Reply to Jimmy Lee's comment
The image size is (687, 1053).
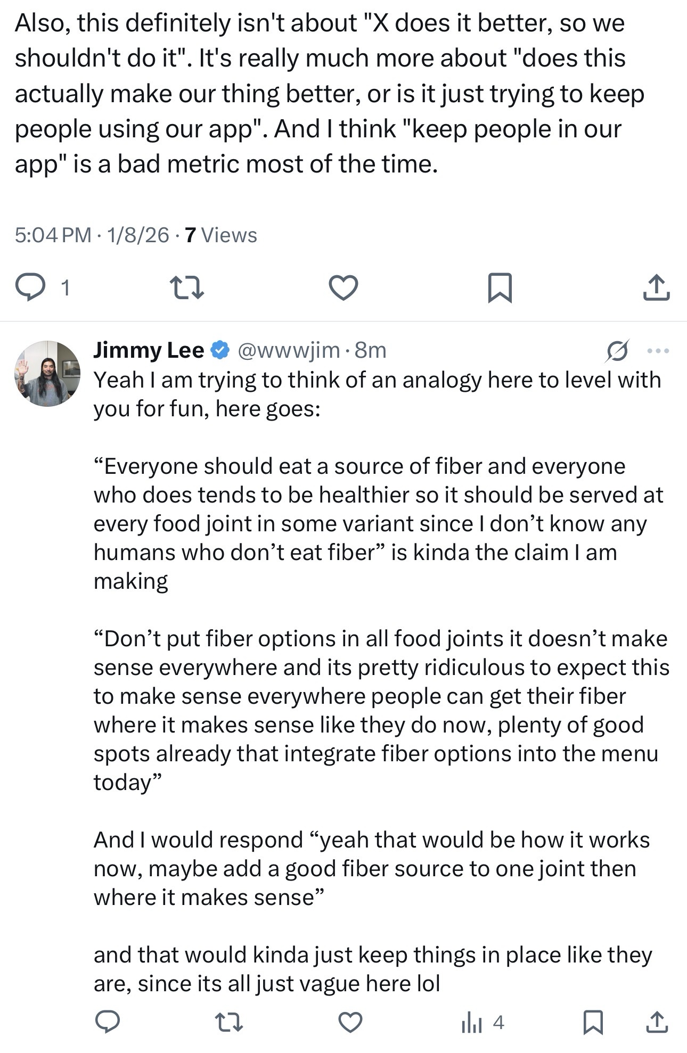click(107, 1022)
